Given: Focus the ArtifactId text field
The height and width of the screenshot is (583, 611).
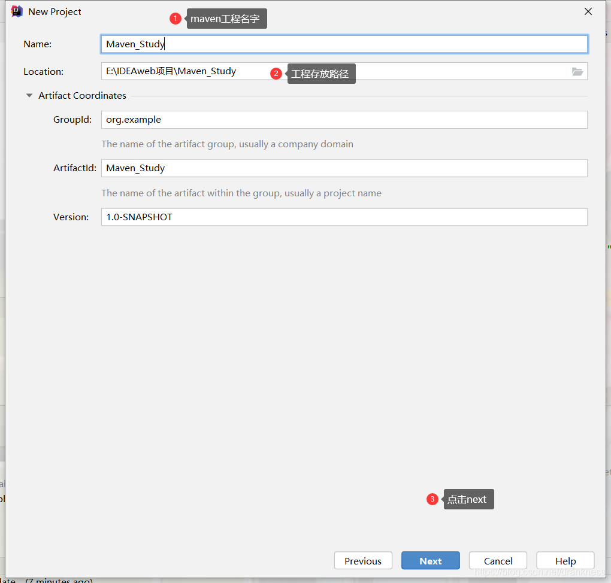Looking at the screenshot, I should click(x=344, y=168).
